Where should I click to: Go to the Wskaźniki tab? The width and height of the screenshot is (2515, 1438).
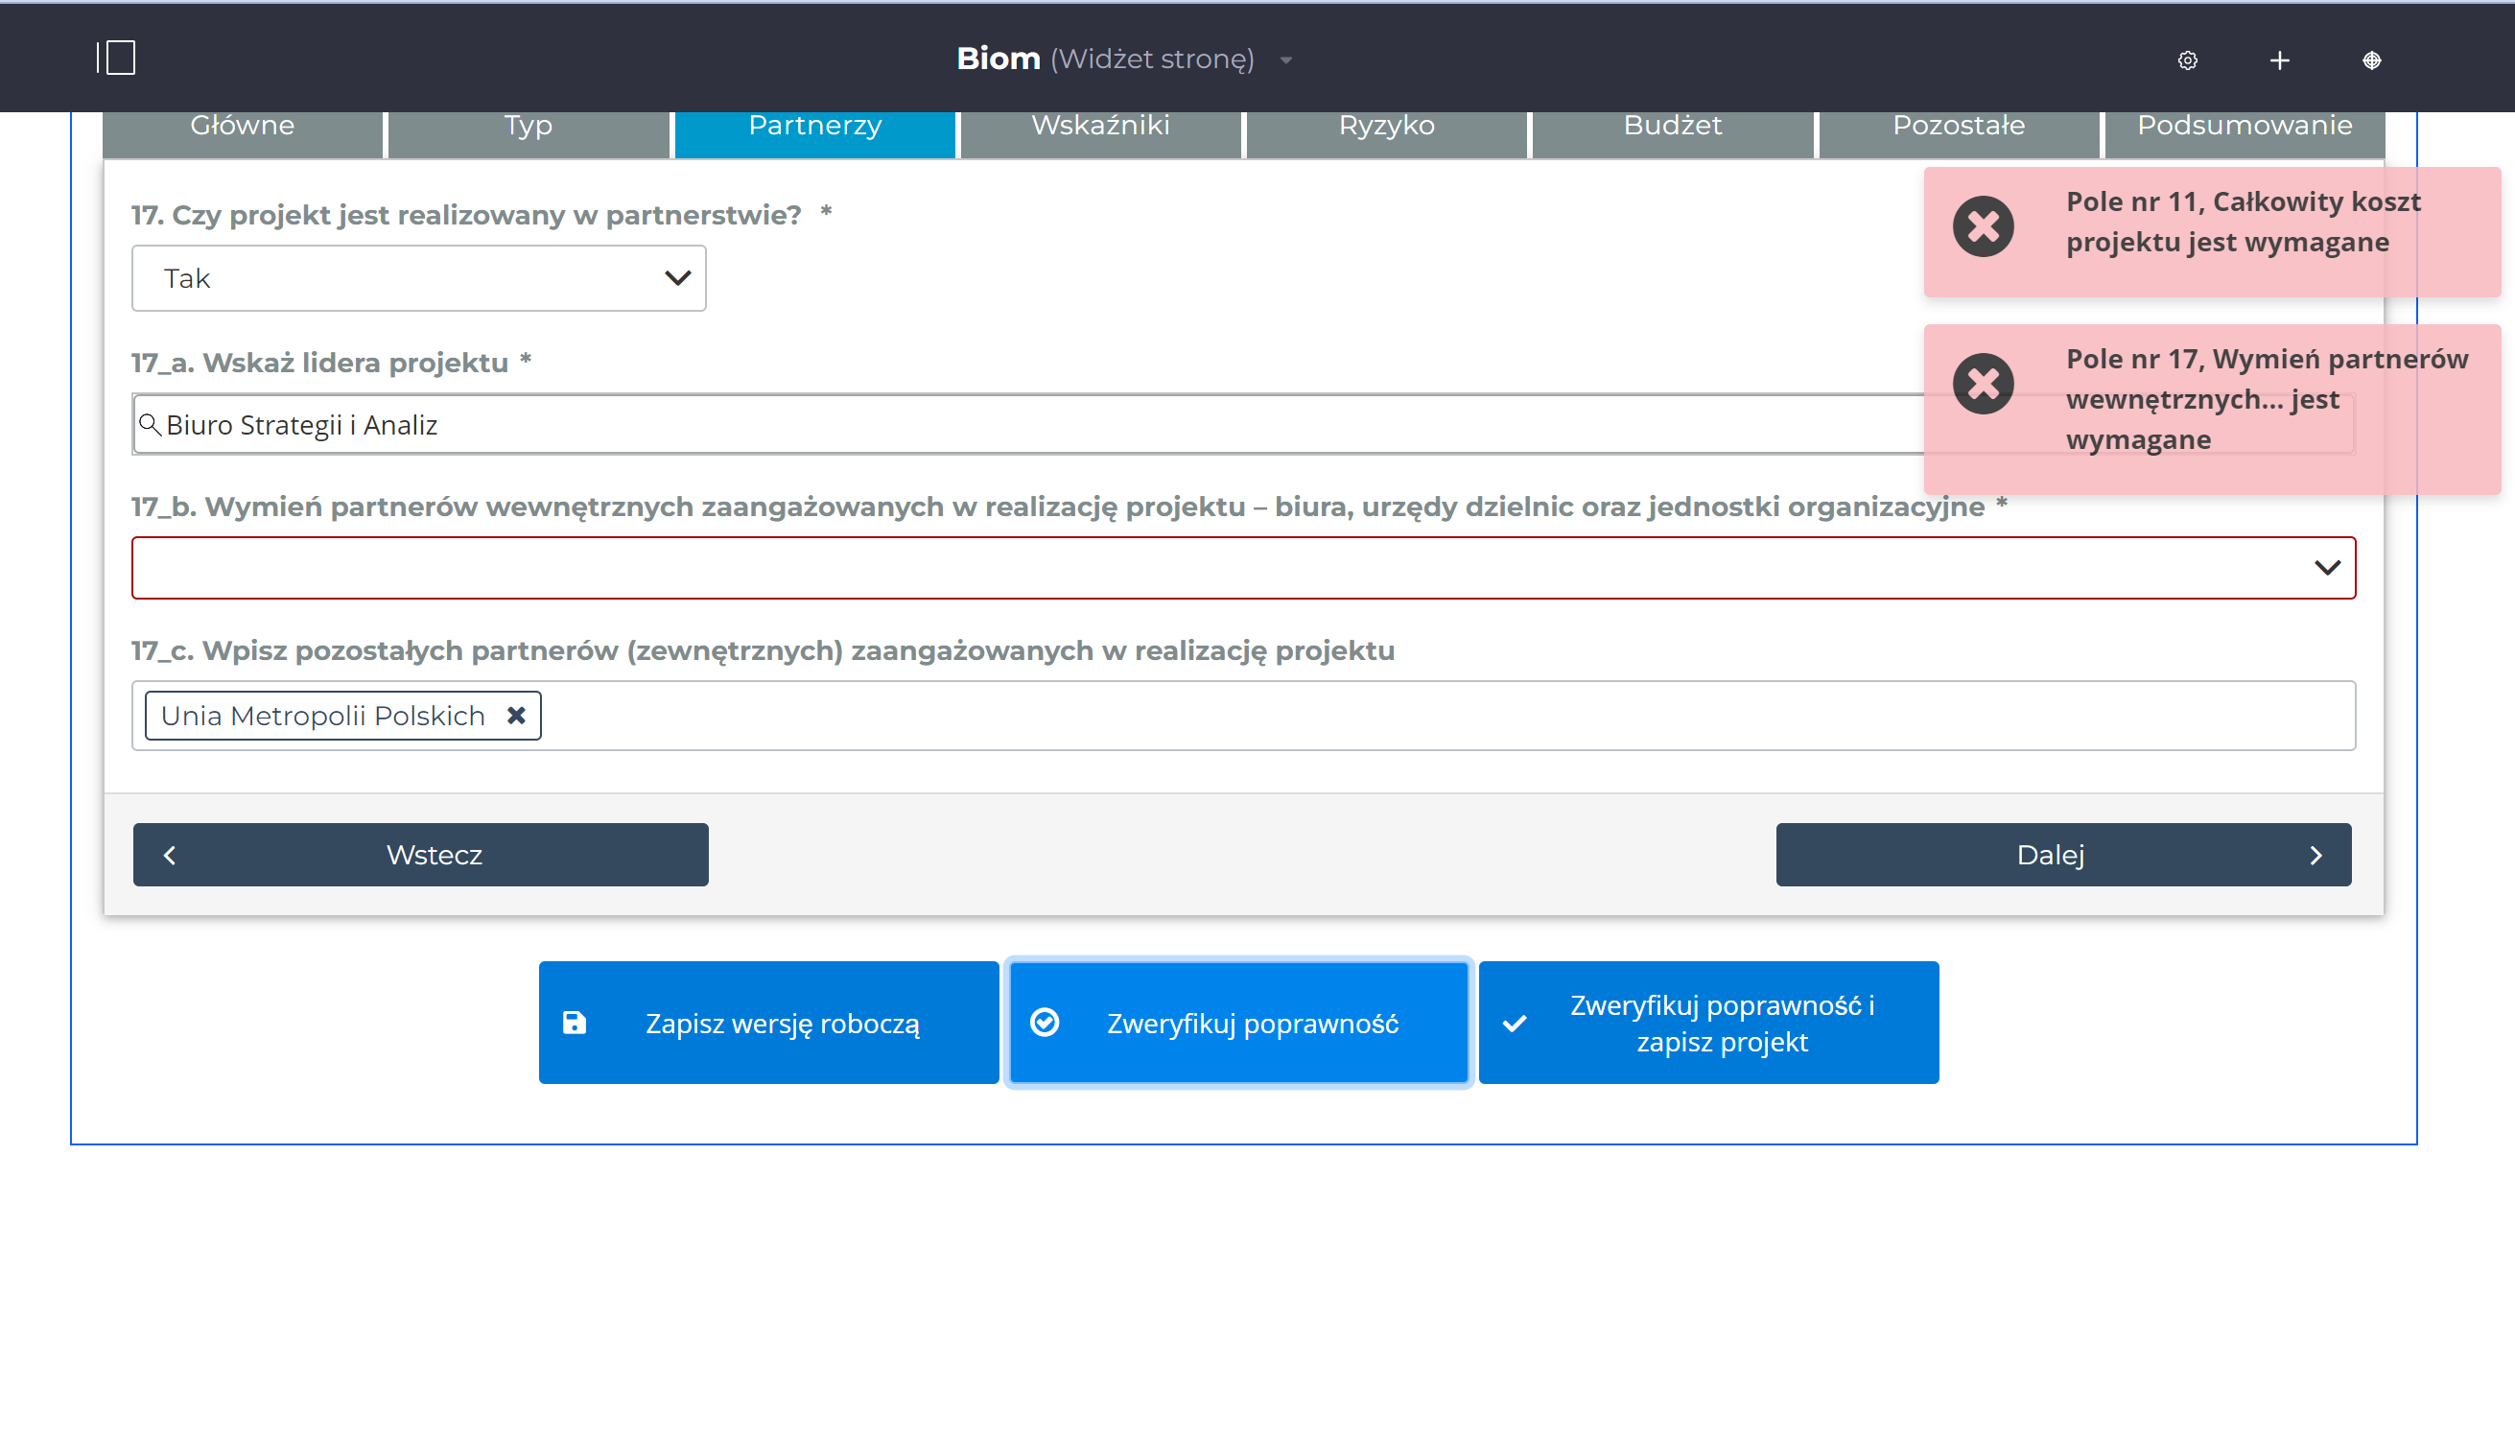[x=1100, y=128]
